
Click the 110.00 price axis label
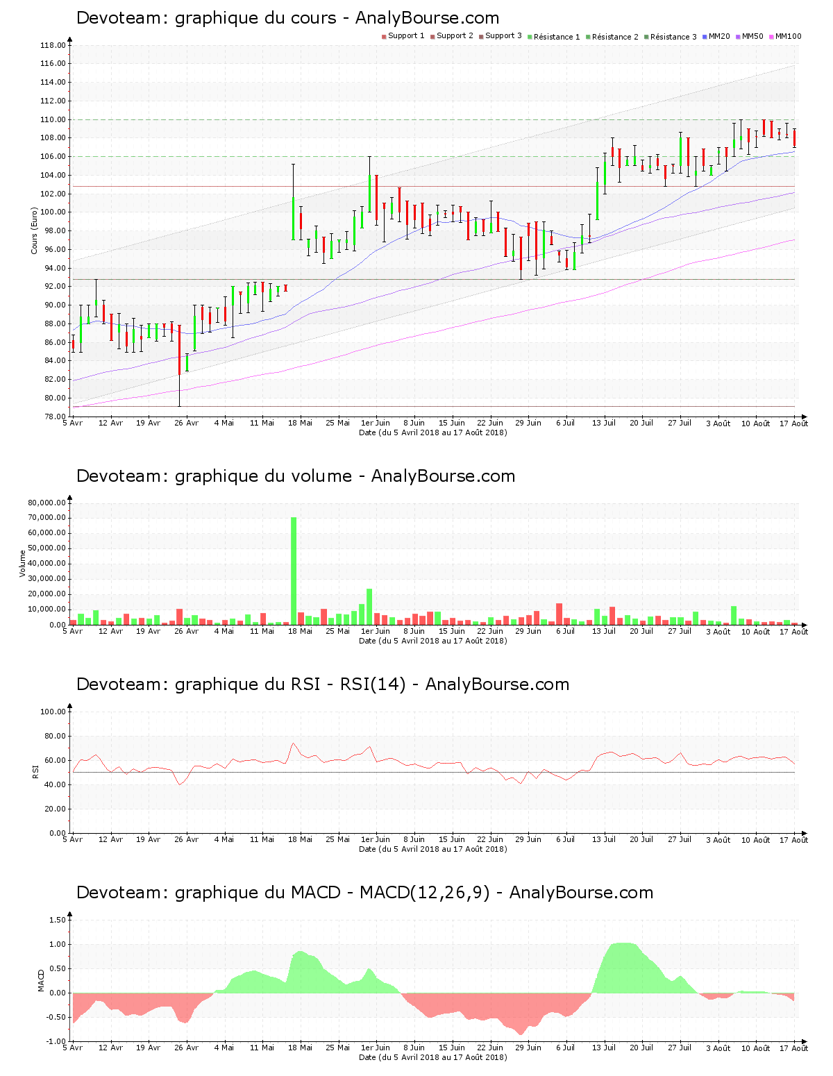(53, 119)
